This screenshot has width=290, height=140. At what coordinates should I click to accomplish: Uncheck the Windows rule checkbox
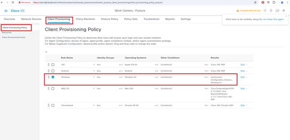pyautogui.click(x=53, y=77)
